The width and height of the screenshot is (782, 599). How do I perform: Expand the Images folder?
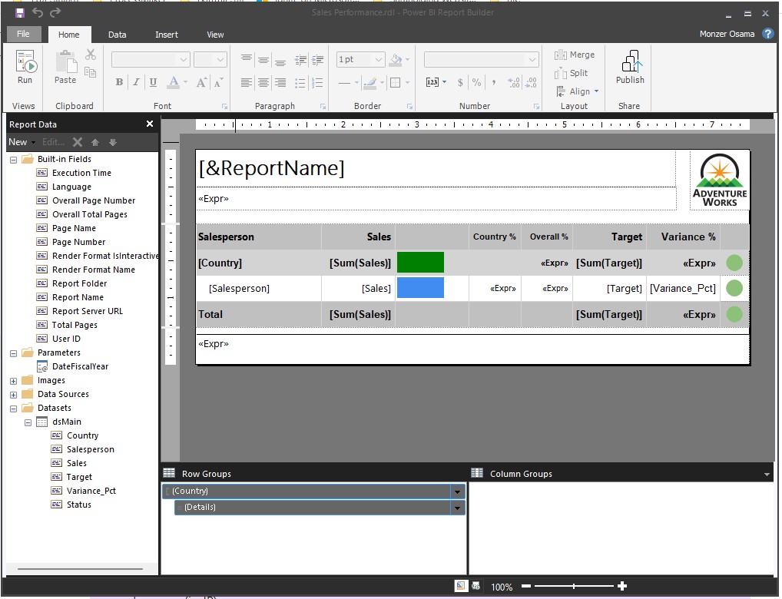(13, 381)
